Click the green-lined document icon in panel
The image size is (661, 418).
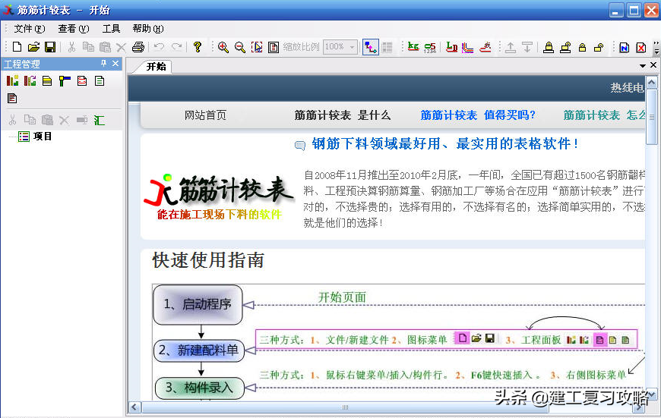click(x=100, y=81)
